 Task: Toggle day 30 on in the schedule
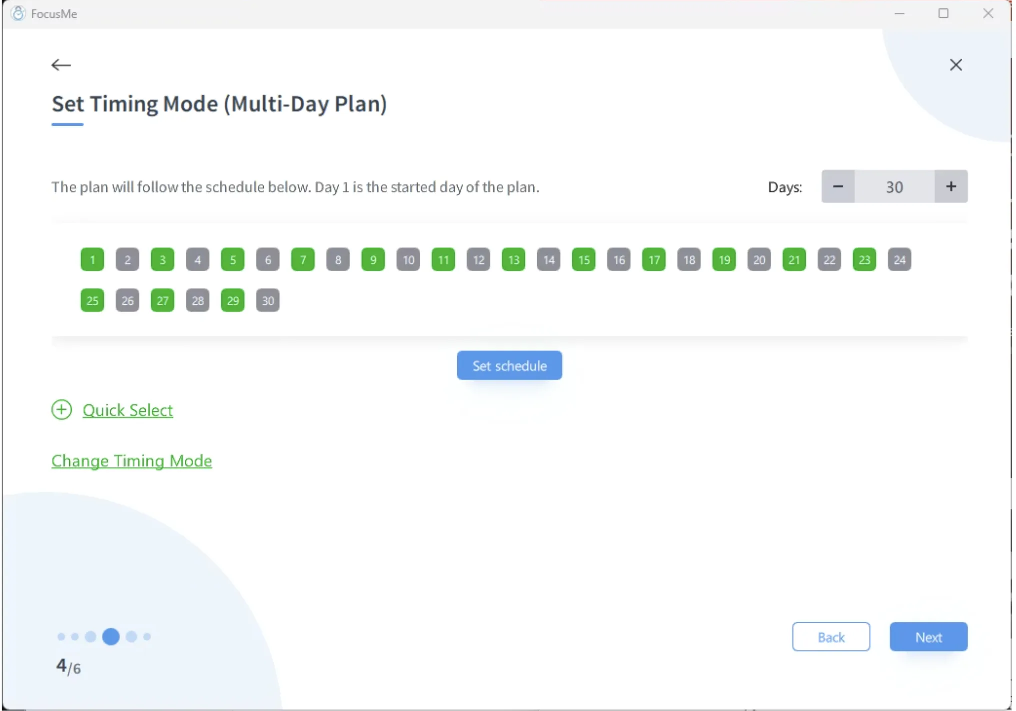pos(267,300)
